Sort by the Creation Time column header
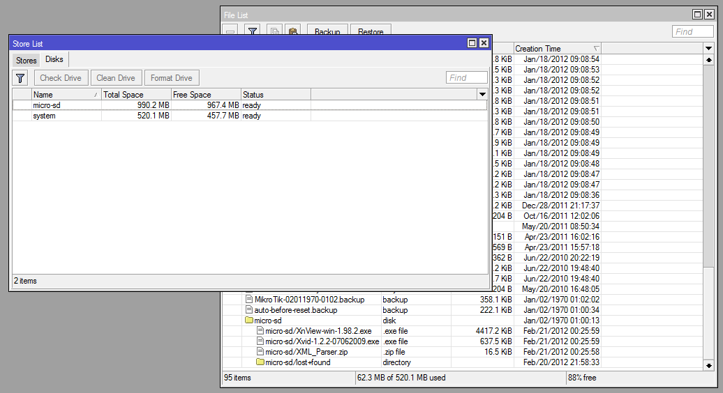Viewport: 723px width, 393px height. click(x=558, y=48)
